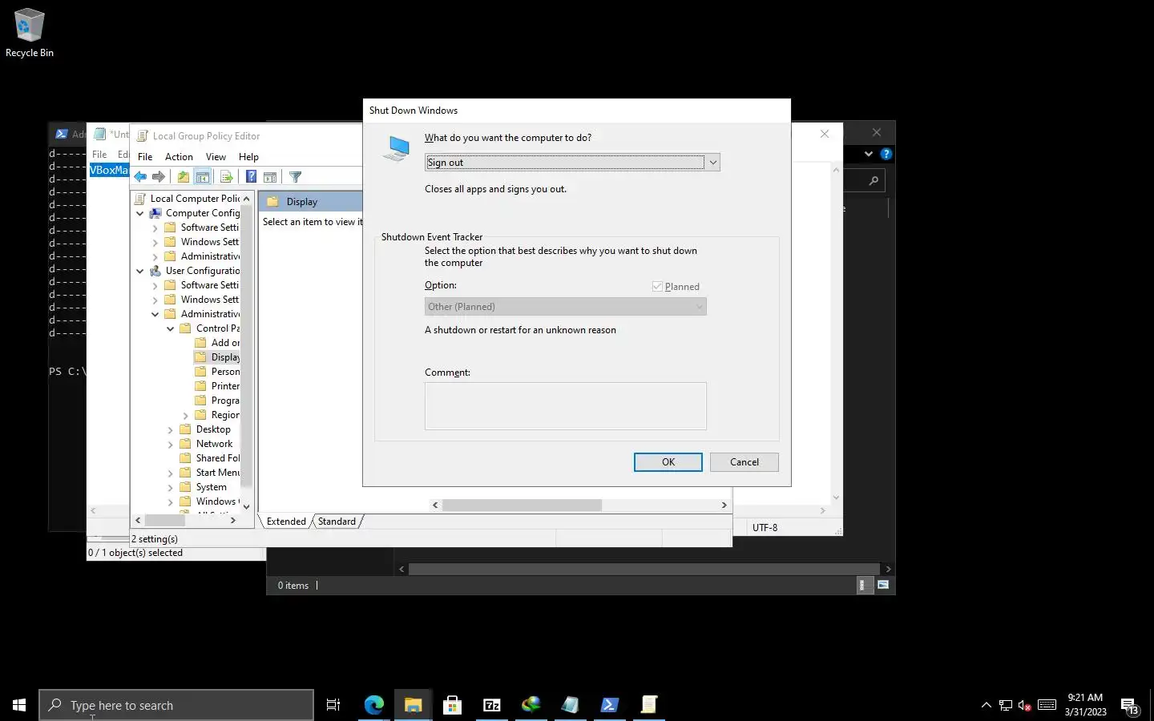Screen dimensions: 1154x721
Task: Collapse the User Configuration tree node
Action: coord(140,271)
